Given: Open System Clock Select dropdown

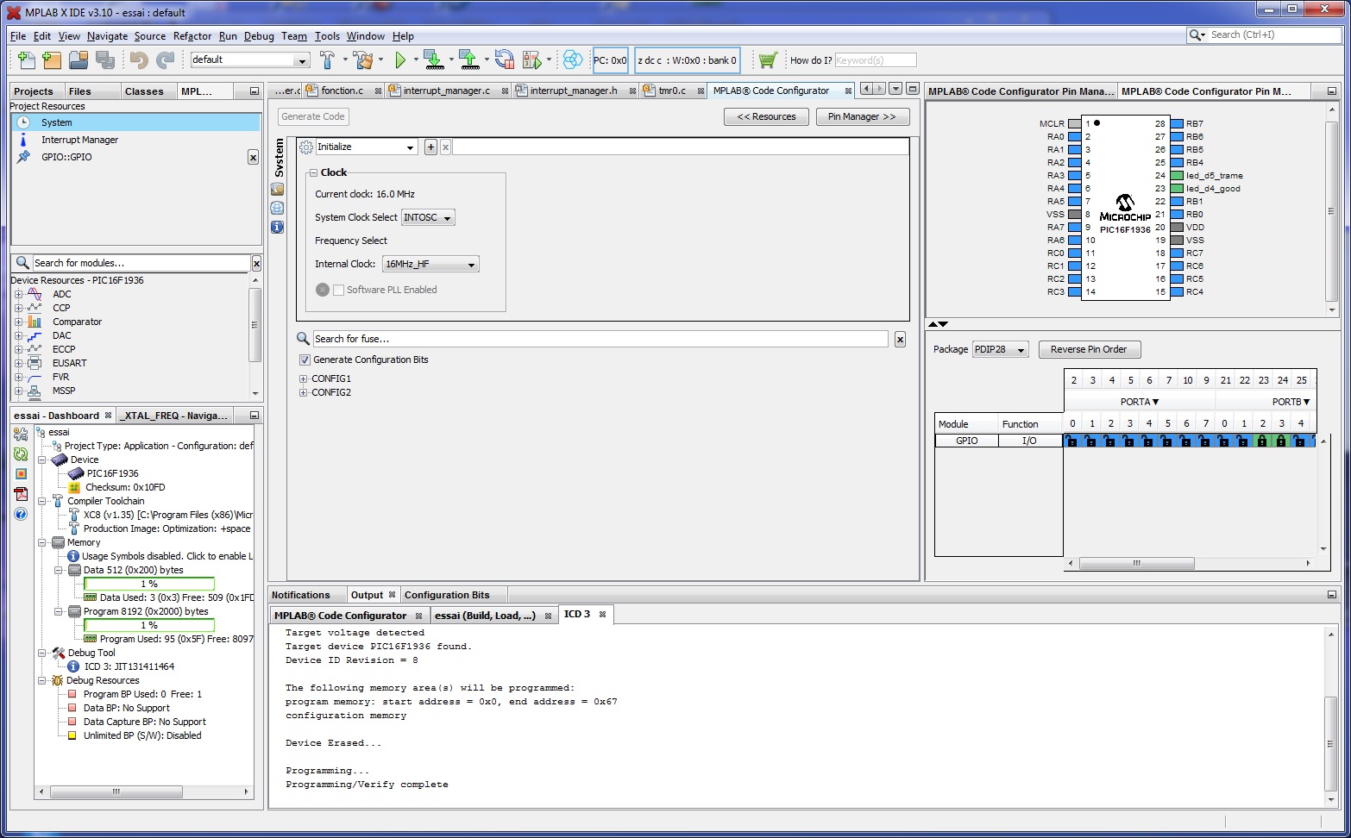Looking at the screenshot, I should click(x=428, y=217).
